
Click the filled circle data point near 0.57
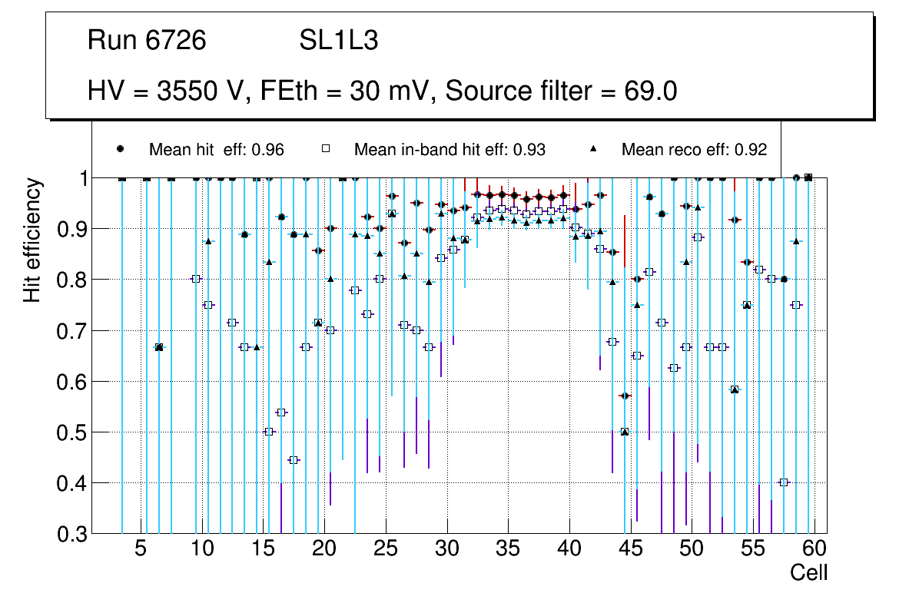[625, 396]
